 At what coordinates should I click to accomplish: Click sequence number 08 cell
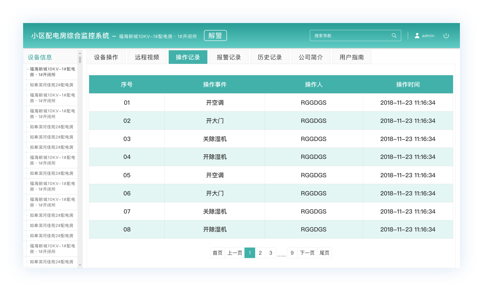pyautogui.click(x=127, y=229)
